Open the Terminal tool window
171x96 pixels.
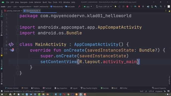click(x=47, y=88)
